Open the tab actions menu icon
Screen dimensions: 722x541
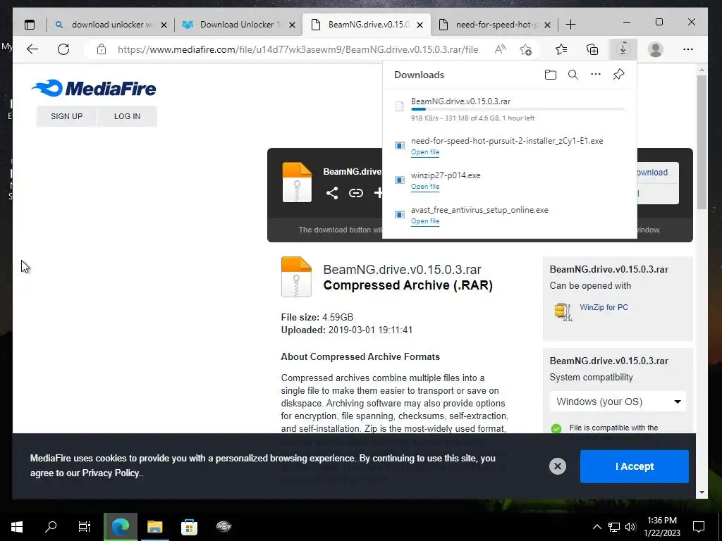tap(30, 25)
